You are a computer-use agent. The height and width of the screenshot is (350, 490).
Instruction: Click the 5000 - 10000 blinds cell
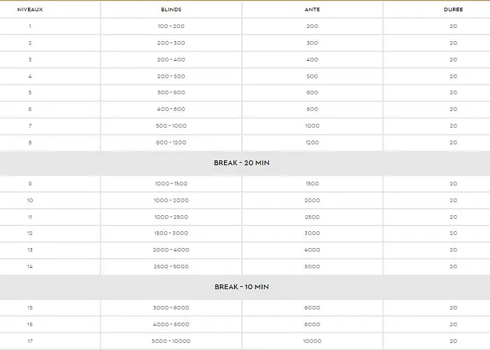tap(171, 341)
